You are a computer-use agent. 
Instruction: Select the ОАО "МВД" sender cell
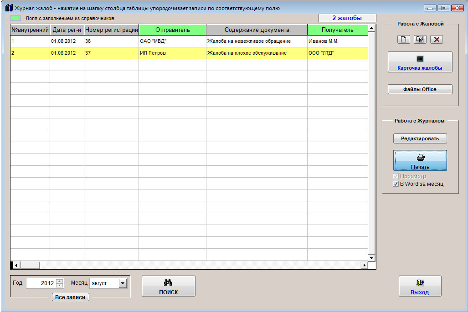click(x=173, y=41)
